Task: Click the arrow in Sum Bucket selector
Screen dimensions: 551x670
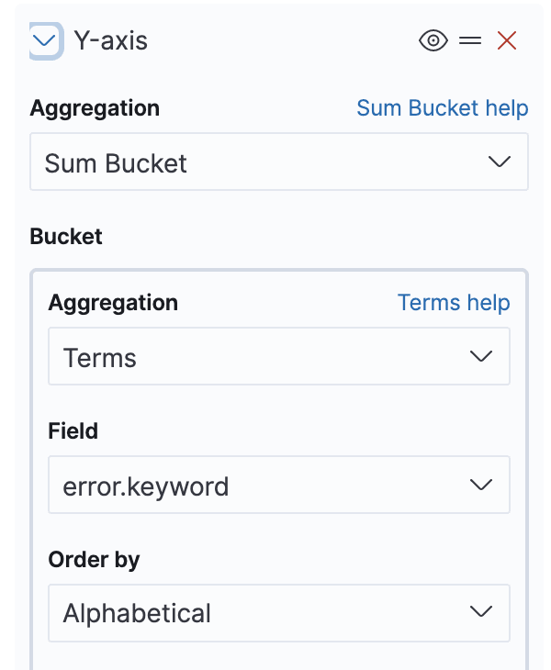Action: pyautogui.click(x=499, y=162)
